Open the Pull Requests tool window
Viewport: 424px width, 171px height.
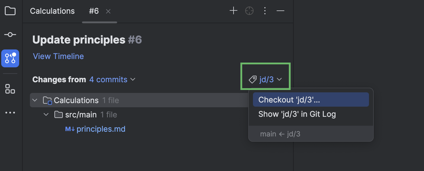[x=10, y=58]
